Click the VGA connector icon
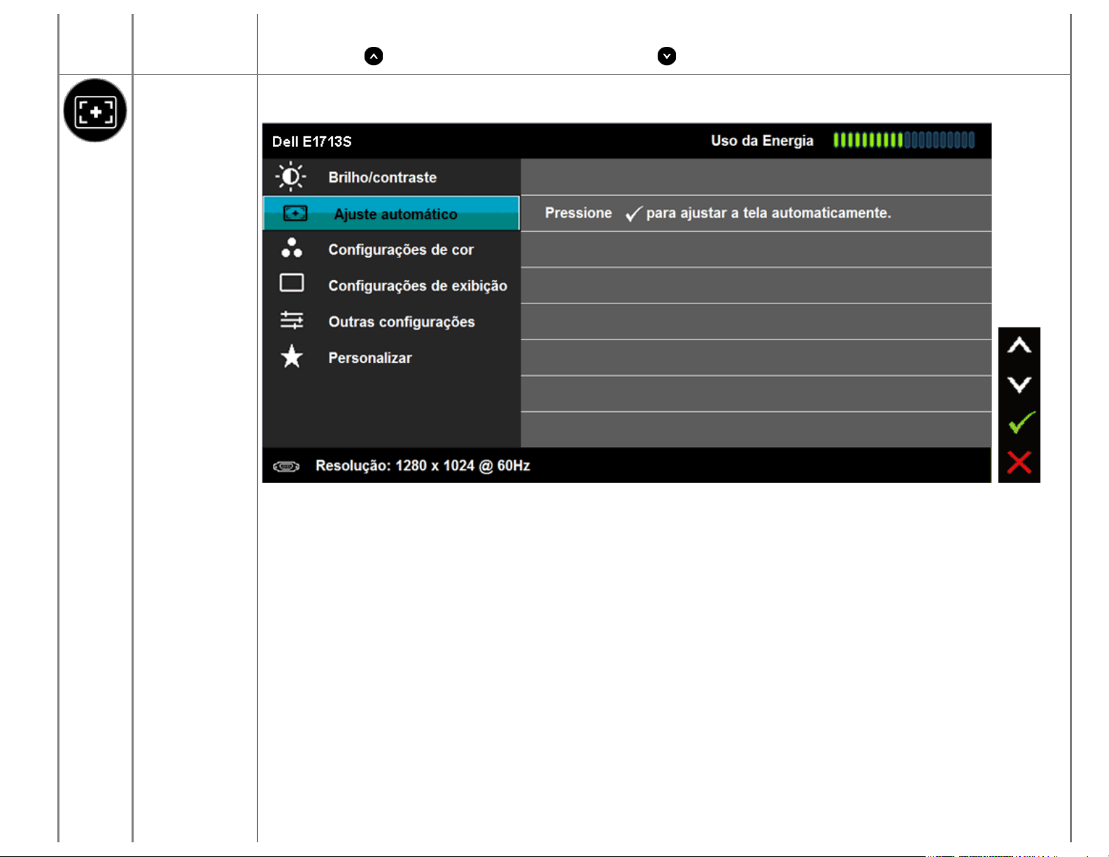 pyautogui.click(x=286, y=467)
